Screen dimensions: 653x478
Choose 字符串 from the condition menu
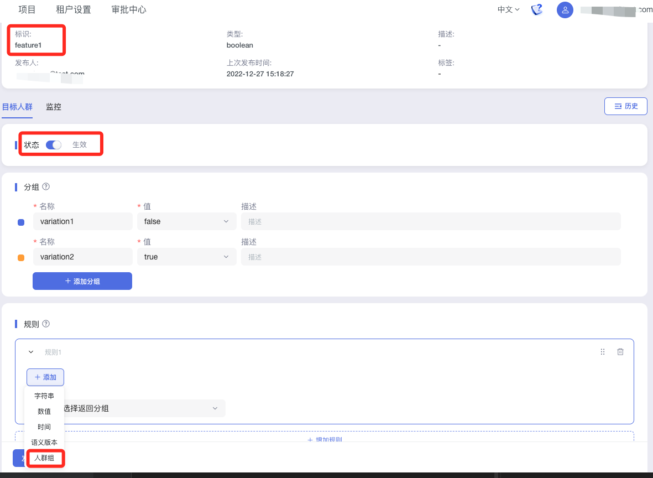[x=44, y=396]
